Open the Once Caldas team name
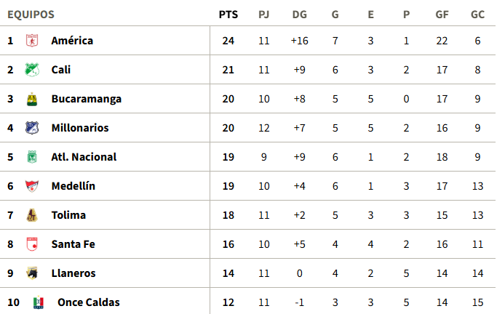The height and width of the screenshot is (314, 497). pos(89,302)
